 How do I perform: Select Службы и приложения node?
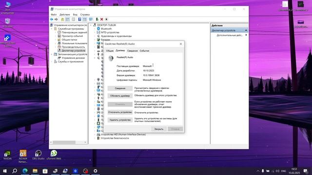pyautogui.click(x=71, y=62)
